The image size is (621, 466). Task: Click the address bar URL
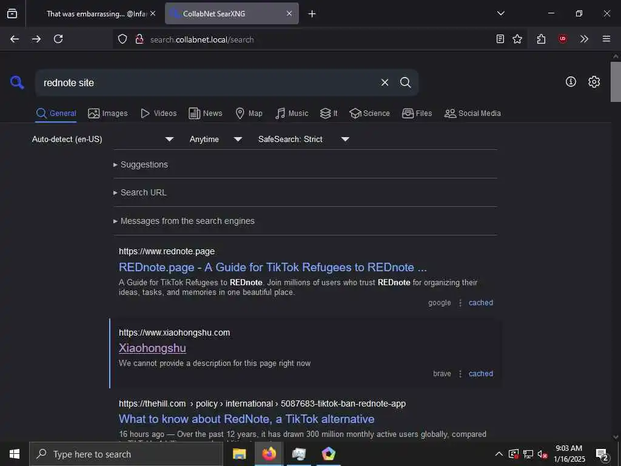pyautogui.click(x=202, y=39)
